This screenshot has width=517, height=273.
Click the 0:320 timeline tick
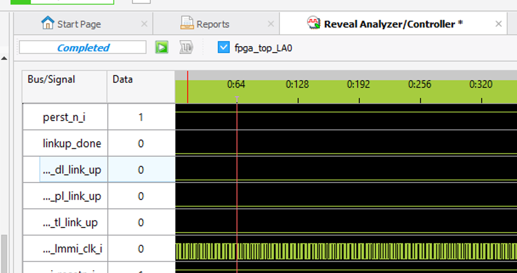click(x=481, y=85)
